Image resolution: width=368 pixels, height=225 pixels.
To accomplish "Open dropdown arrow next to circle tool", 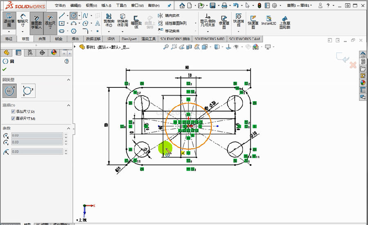I will pos(79,16).
